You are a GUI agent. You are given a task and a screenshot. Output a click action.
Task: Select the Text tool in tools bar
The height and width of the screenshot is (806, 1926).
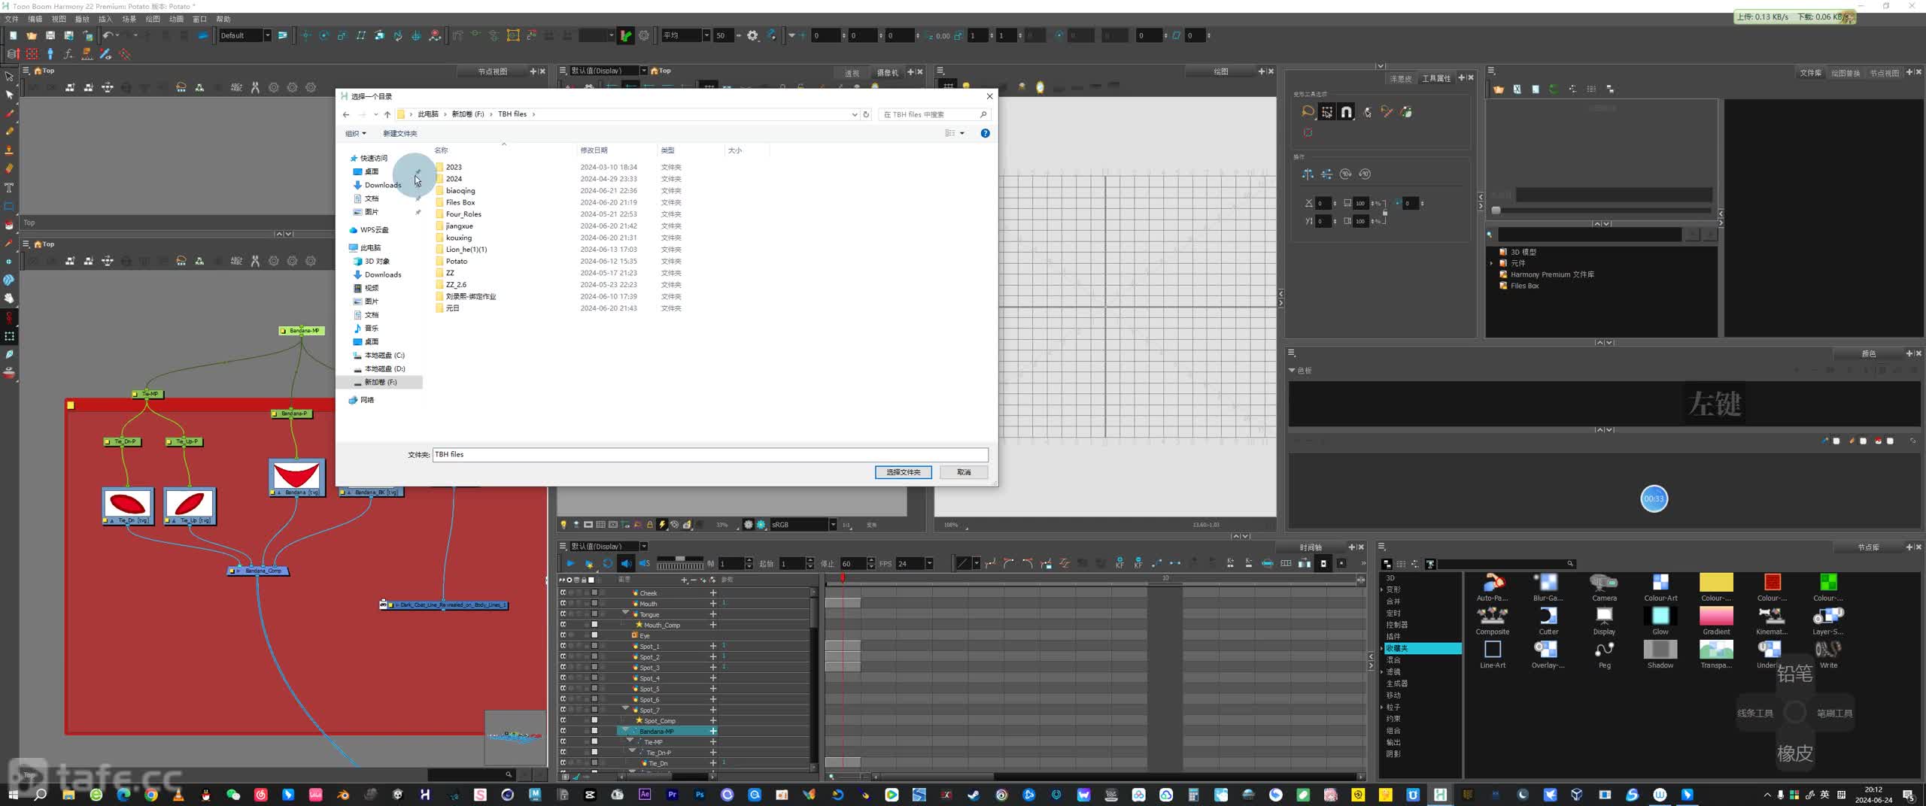tap(9, 187)
